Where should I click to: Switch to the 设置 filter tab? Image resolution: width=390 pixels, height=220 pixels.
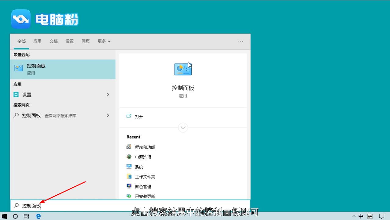point(70,41)
